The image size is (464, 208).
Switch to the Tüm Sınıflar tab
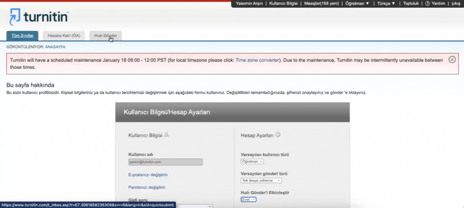[x=23, y=36]
